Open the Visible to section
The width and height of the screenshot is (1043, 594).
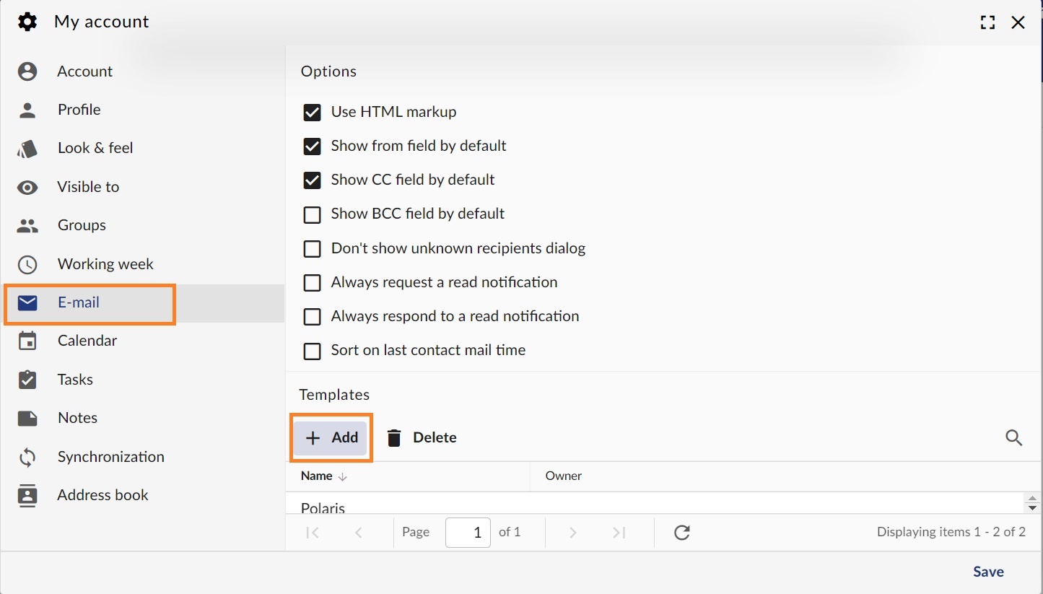tap(88, 187)
